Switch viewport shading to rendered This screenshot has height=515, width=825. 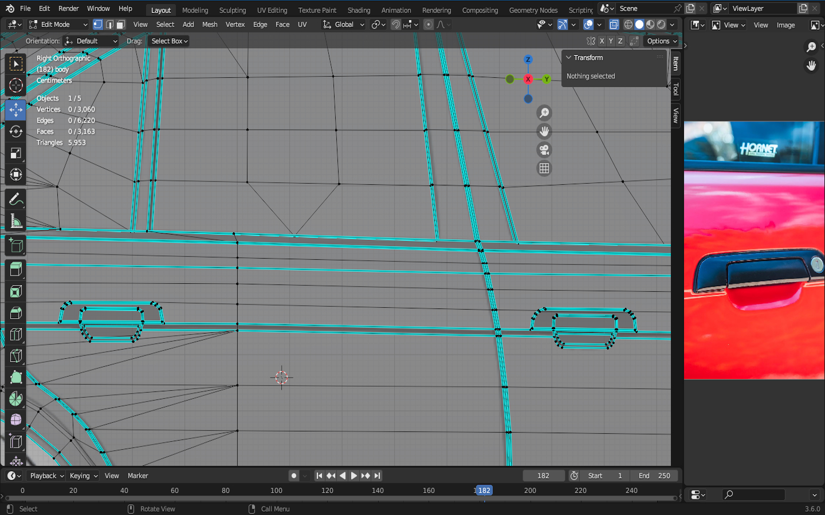[x=661, y=25]
